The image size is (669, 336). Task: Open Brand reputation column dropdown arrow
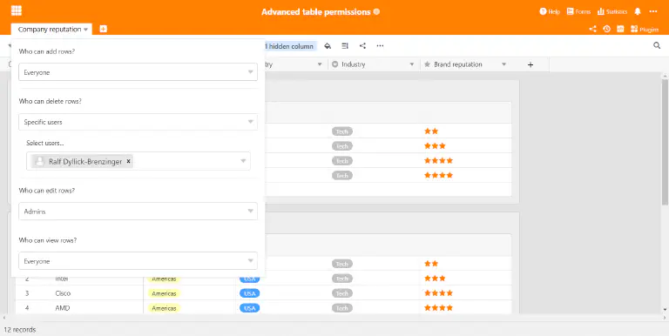click(503, 64)
